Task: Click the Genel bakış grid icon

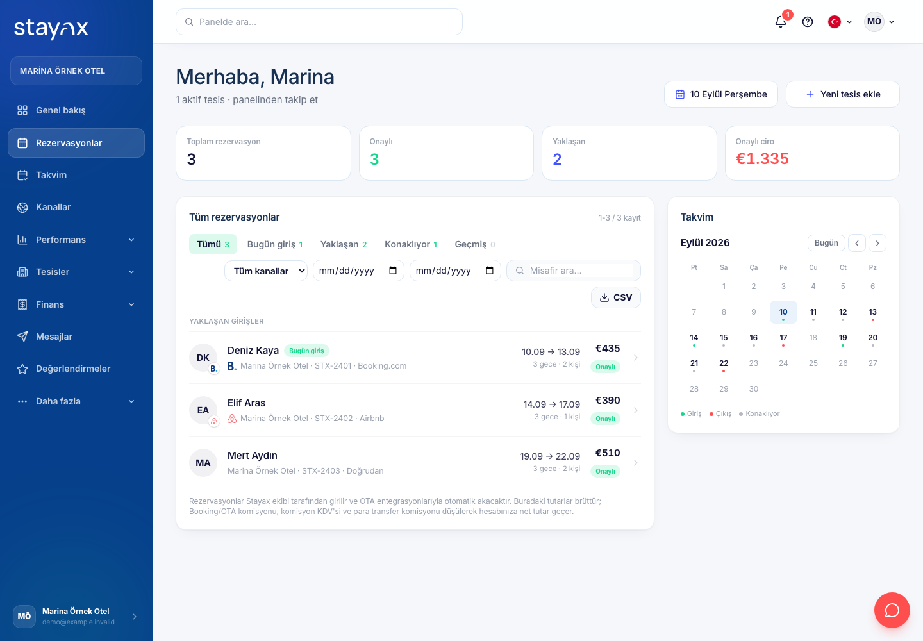Action: pyautogui.click(x=22, y=110)
